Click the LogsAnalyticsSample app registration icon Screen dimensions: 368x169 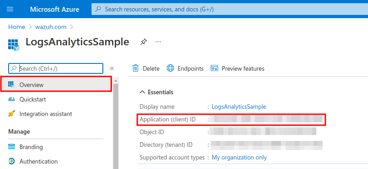pyautogui.click(x=14, y=45)
